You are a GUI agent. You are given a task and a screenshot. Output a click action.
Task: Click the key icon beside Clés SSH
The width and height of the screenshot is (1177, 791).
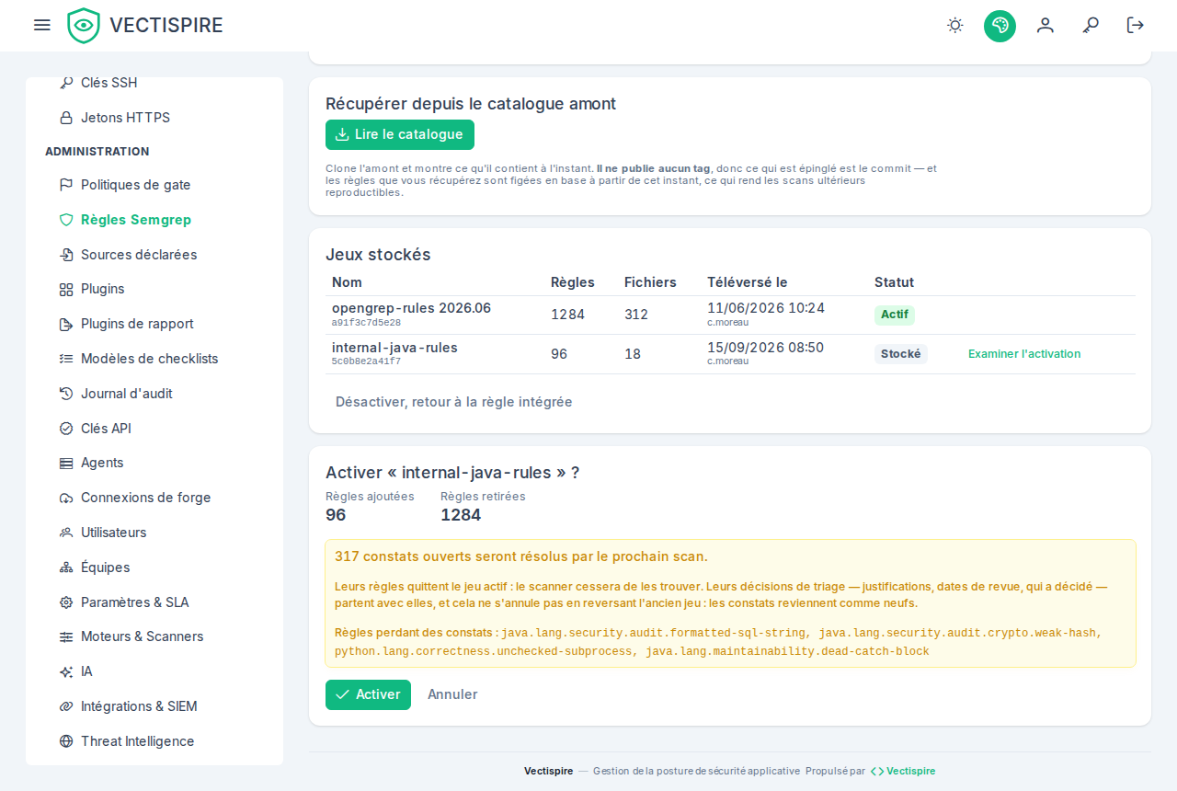(66, 83)
